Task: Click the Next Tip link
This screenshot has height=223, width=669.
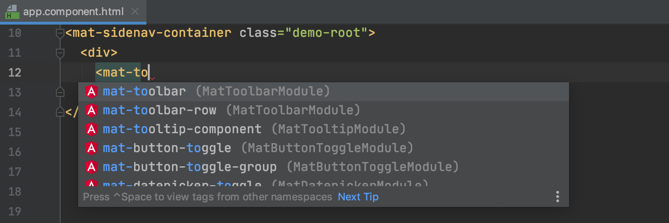Action: coord(358,197)
